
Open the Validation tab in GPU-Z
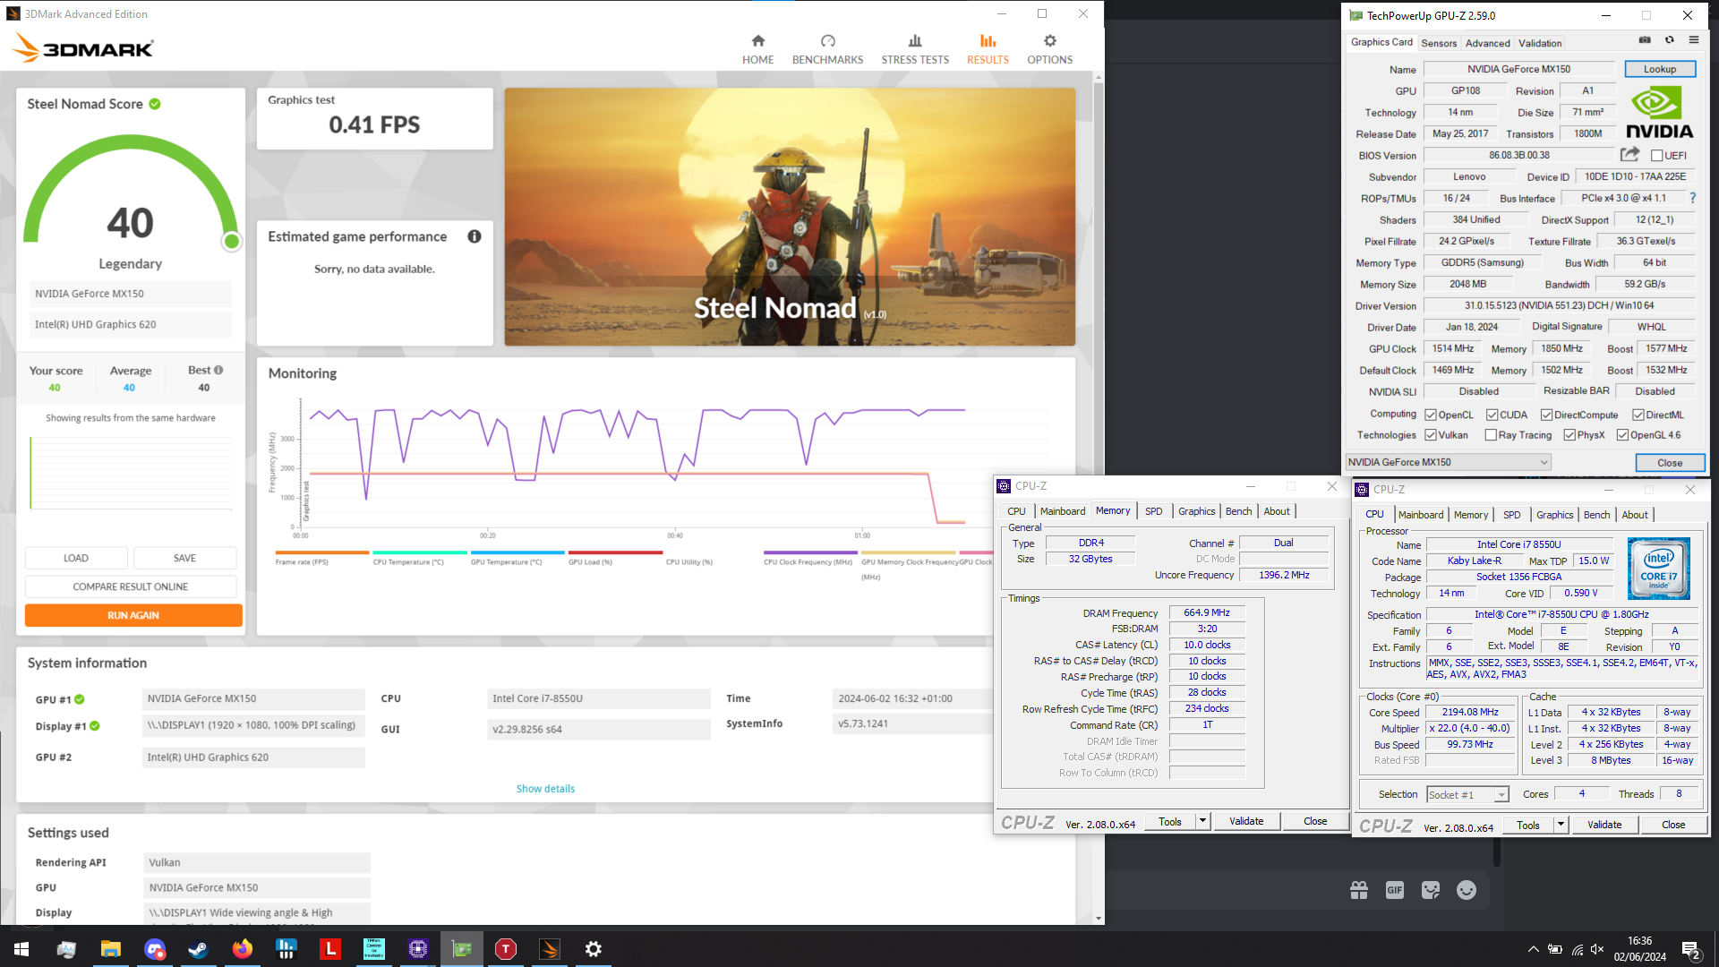1540,43
